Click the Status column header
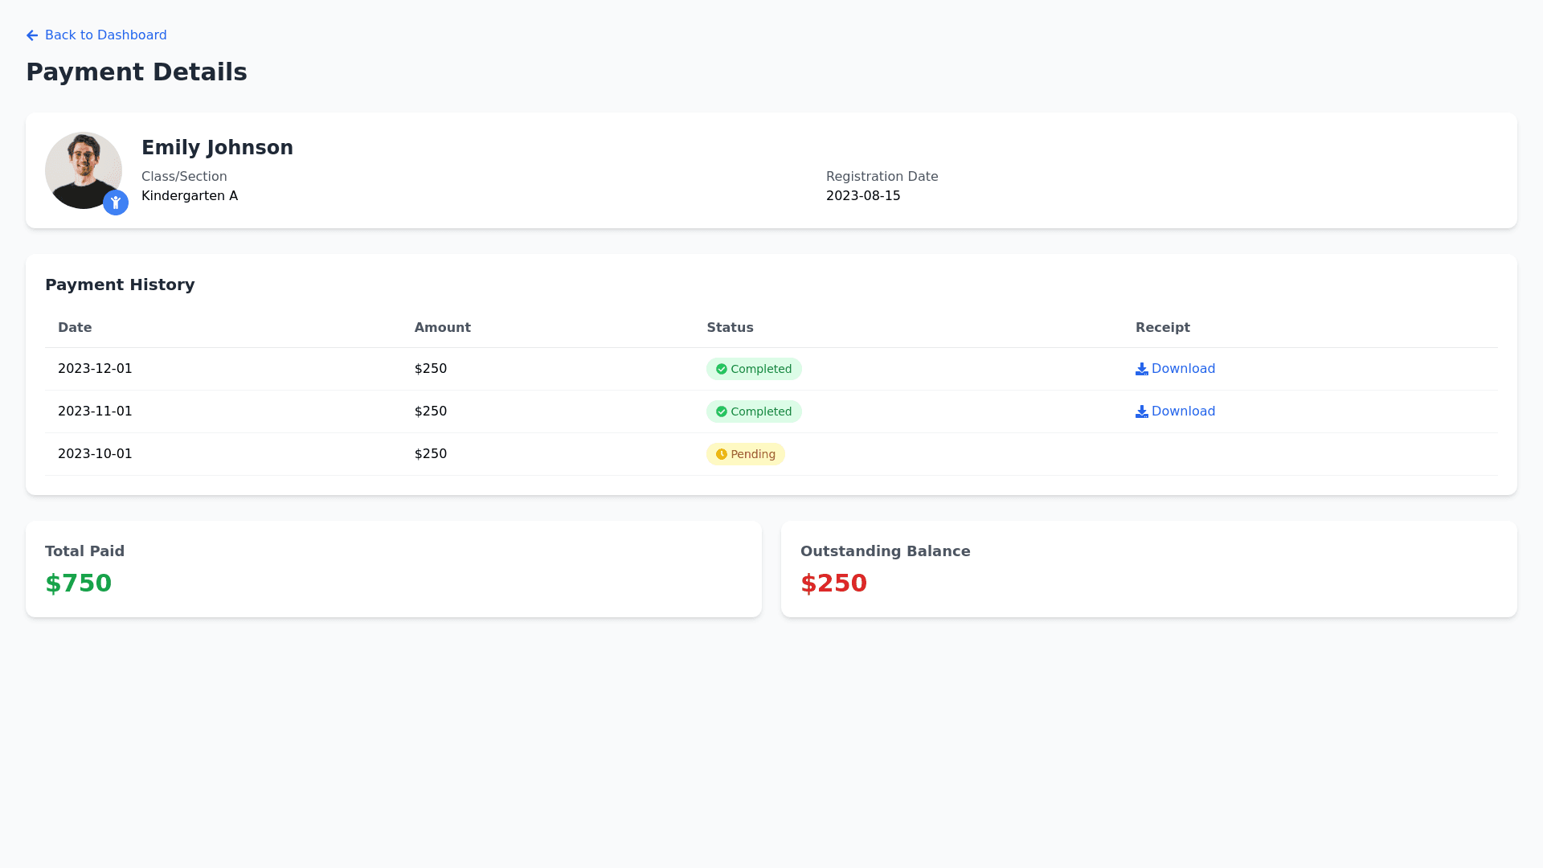This screenshot has height=868, width=1543. 730,328
